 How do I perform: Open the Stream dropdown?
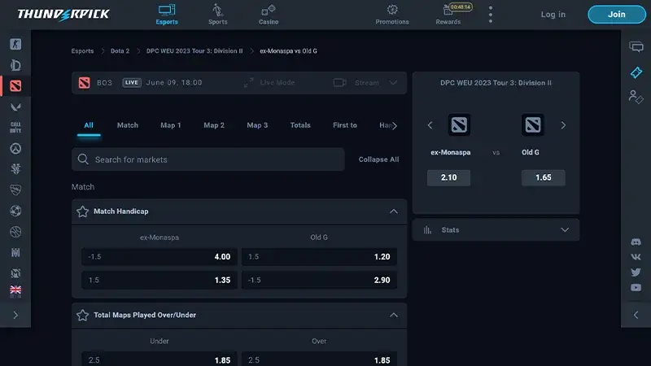[x=365, y=83]
